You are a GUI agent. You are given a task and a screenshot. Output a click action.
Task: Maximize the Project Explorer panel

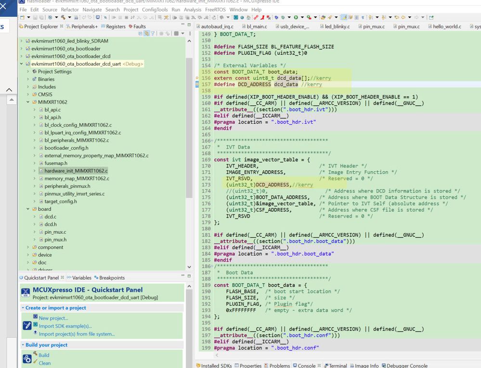pyautogui.click(x=189, y=25)
